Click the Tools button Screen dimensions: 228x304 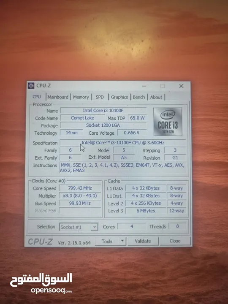pos(107,241)
